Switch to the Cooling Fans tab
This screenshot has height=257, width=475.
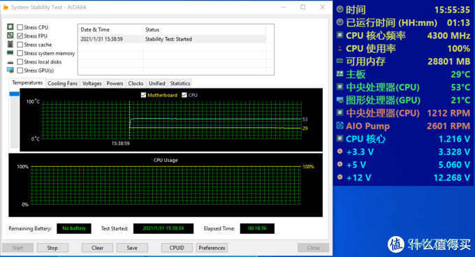tap(62, 83)
